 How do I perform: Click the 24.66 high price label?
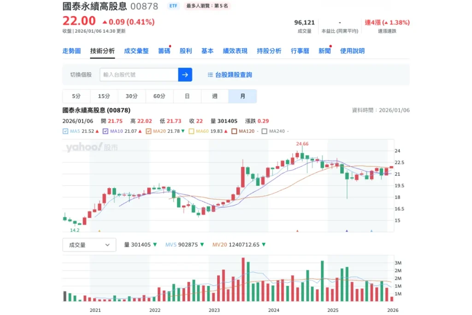click(x=302, y=143)
